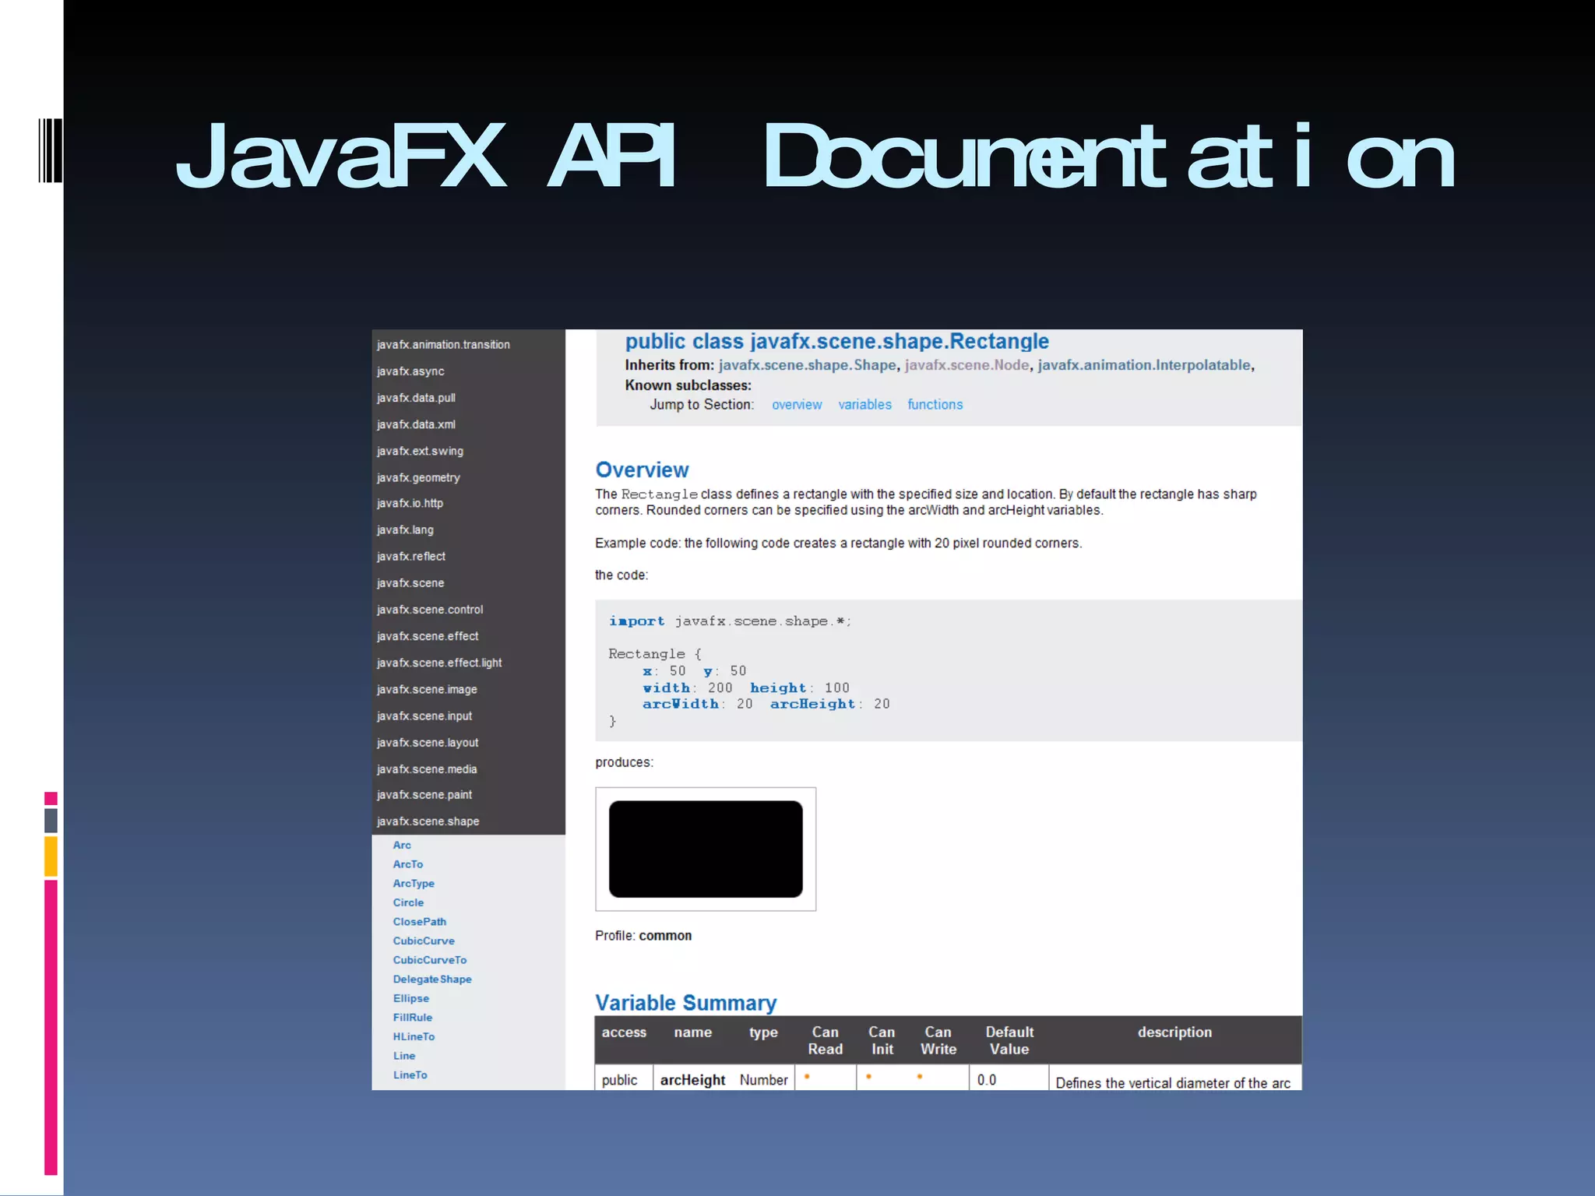The width and height of the screenshot is (1595, 1196).
Task: Click the Overview heading
Action: pyautogui.click(x=642, y=470)
